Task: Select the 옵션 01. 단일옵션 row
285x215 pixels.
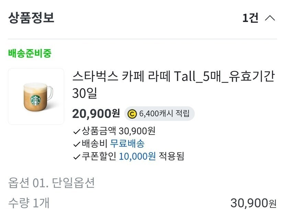Action: 51,183
